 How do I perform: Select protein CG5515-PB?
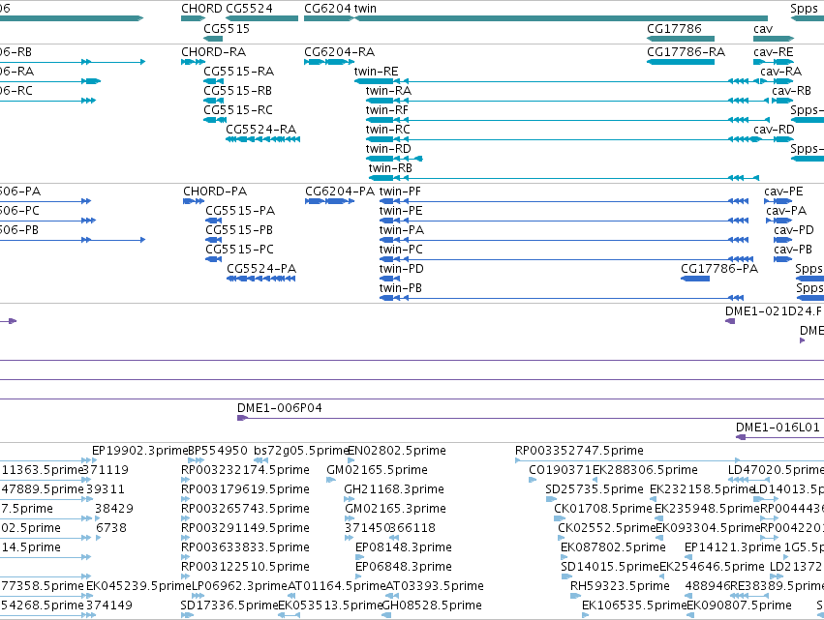point(239,230)
